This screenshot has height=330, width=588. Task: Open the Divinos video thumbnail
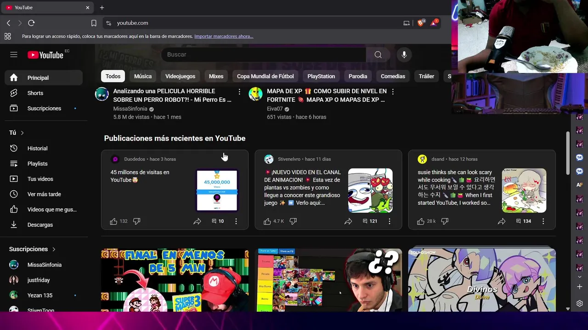tap(482, 280)
